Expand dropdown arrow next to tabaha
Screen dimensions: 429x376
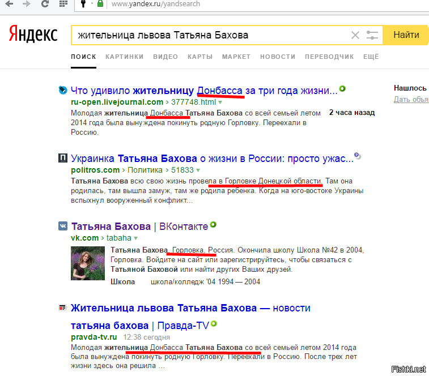click(136, 238)
